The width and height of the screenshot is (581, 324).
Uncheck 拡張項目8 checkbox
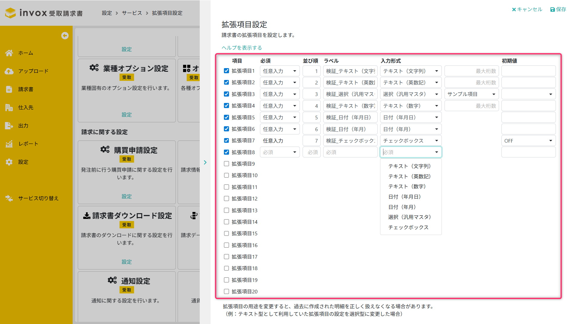(x=226, y=152)
